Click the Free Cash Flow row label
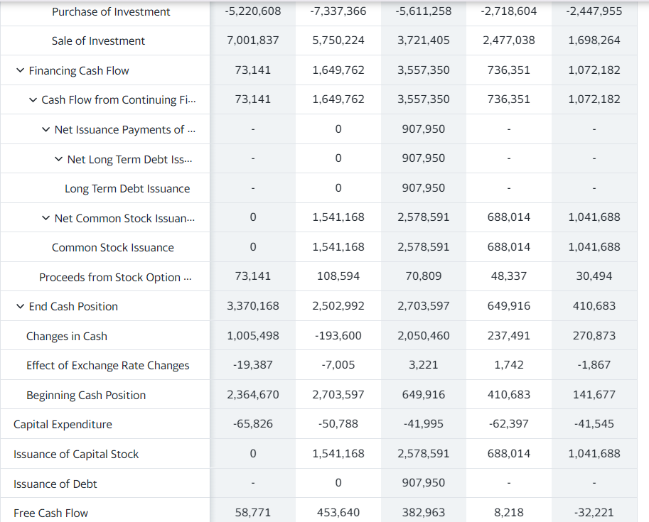The image size is (649, 522). coord(50,512)
